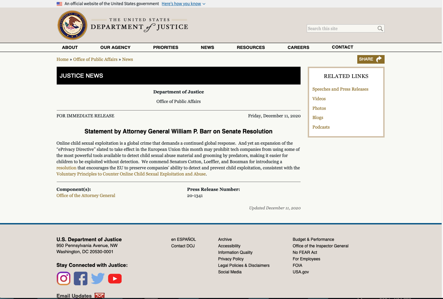
Task: Click the US flag icon in banner
Action: point(59,4)
